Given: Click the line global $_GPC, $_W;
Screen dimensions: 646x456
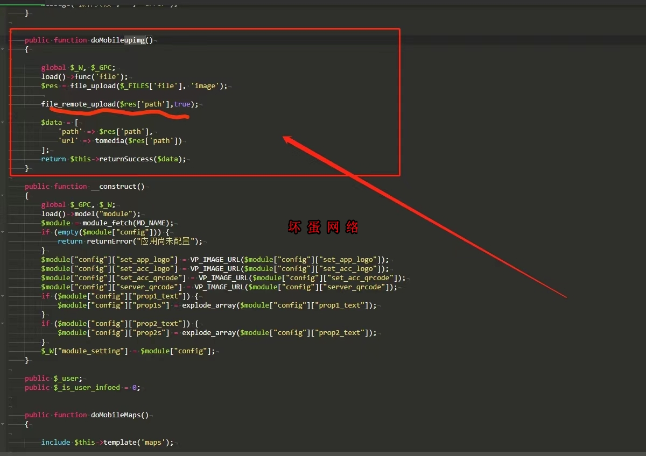Looking at the screenshot, I should pyautogui.click(x=79, y=204).
